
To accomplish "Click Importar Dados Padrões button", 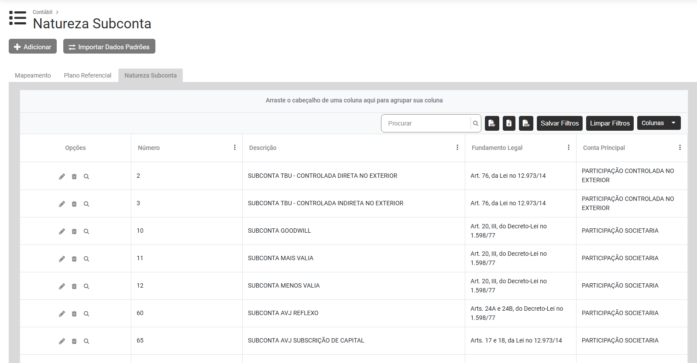I will tap(109, 47).
